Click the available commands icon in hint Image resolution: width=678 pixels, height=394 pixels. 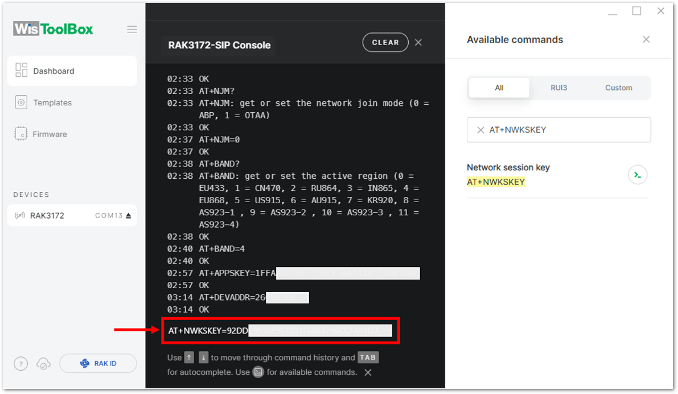[x=258, y=372]
